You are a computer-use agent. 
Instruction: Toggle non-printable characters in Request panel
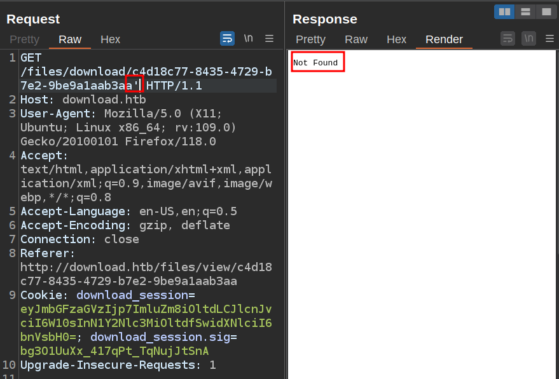[x=248, y=39]
